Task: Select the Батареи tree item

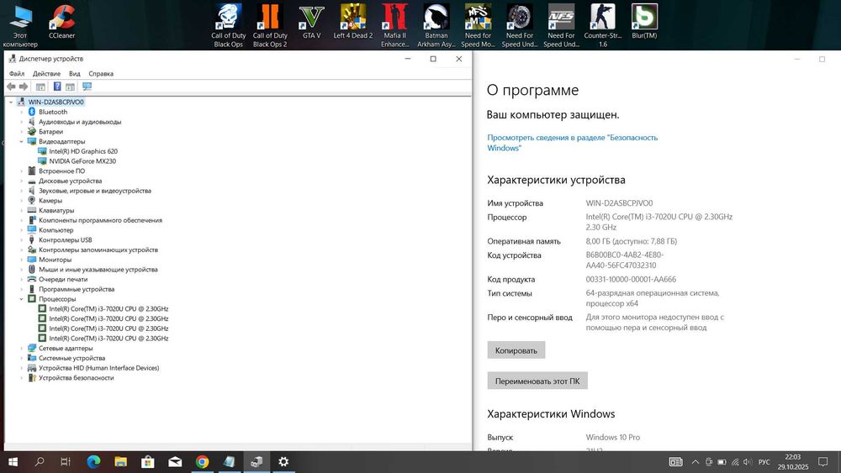Action: click(50, 132)
